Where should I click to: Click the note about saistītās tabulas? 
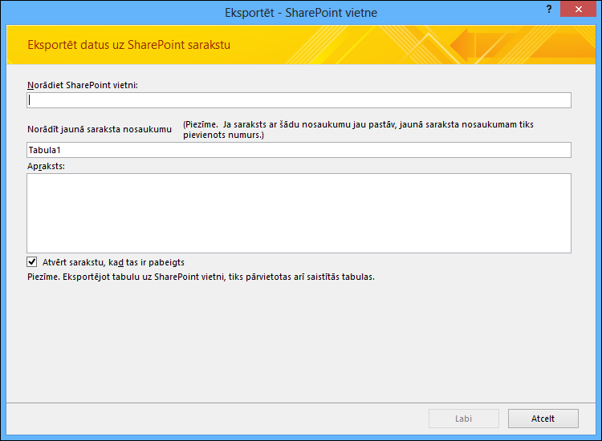201,277
